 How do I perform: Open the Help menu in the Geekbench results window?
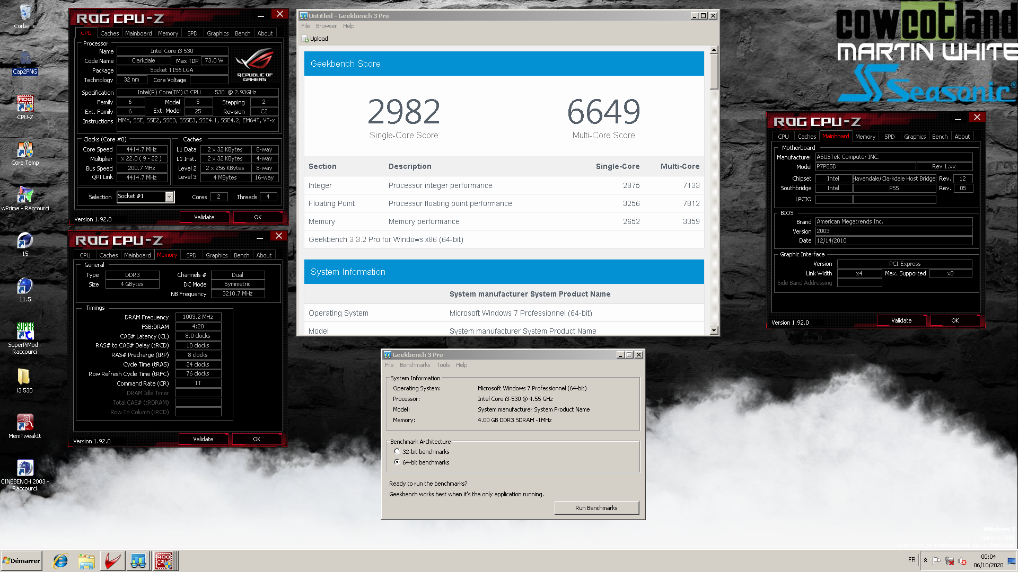coord(348,26)
